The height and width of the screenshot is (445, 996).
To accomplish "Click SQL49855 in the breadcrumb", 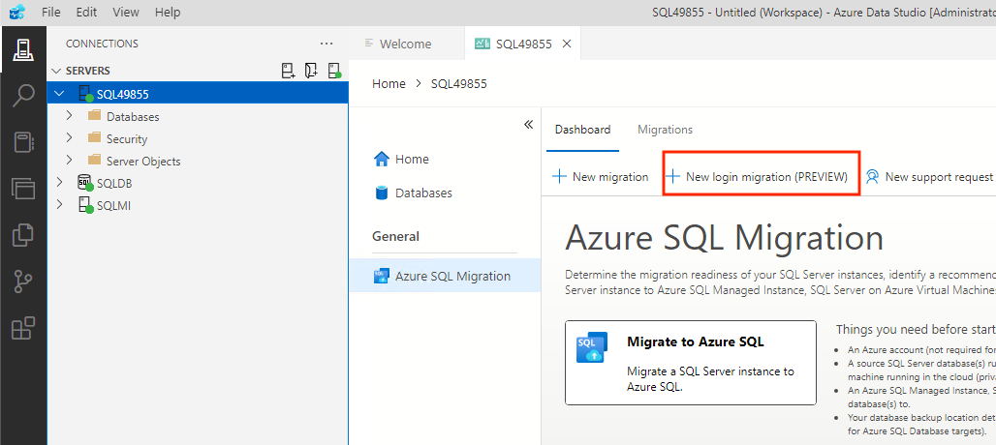I will click(459, 83).
